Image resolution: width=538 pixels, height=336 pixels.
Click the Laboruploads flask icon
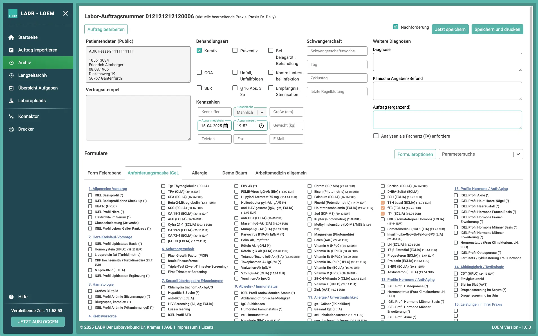click(11, 101)
